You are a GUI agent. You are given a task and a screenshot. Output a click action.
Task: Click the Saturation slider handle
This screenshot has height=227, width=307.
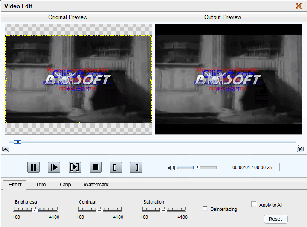point(163,210)
